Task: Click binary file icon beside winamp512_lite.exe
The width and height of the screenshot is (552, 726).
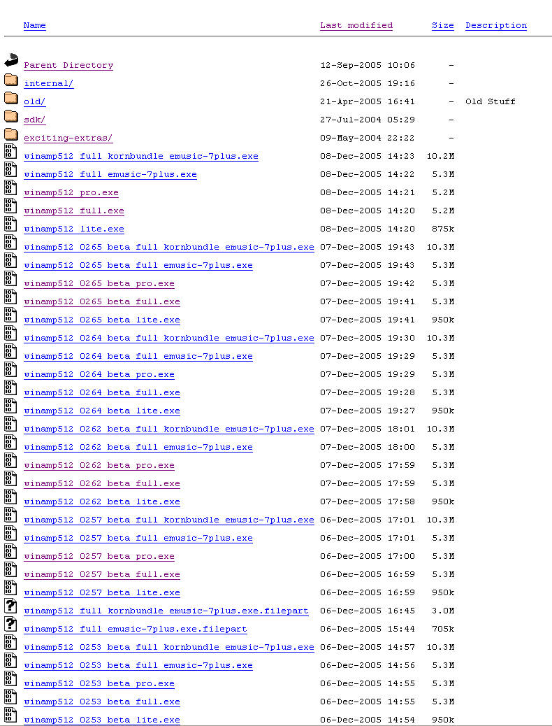Action: tap(10, 225)
